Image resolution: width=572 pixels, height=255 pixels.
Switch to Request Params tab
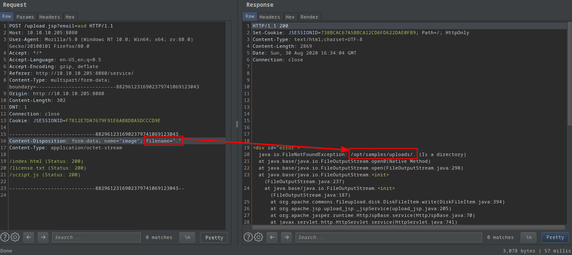pyautogui.click(x=25, y=17)
